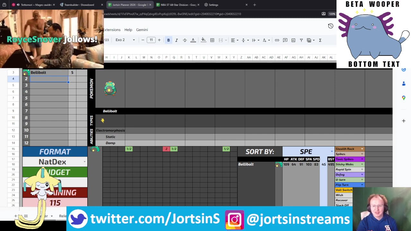Image resolution: width=411 pixels, height=231 pixels.
Task: Increase the font size
Action: pos(159,40)
